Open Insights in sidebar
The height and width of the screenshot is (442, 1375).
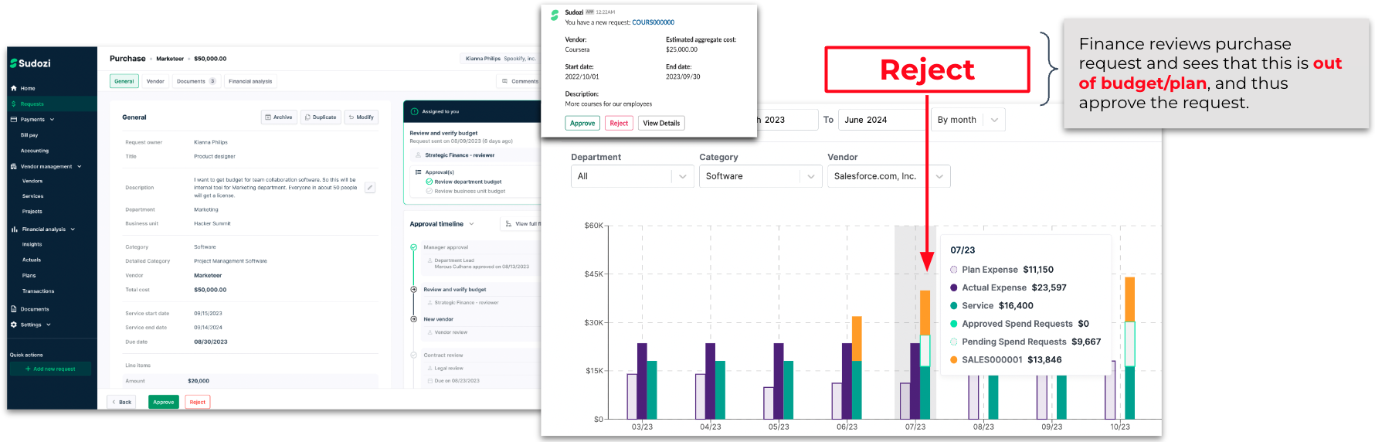pyautogui.click(x=32, y=244)
